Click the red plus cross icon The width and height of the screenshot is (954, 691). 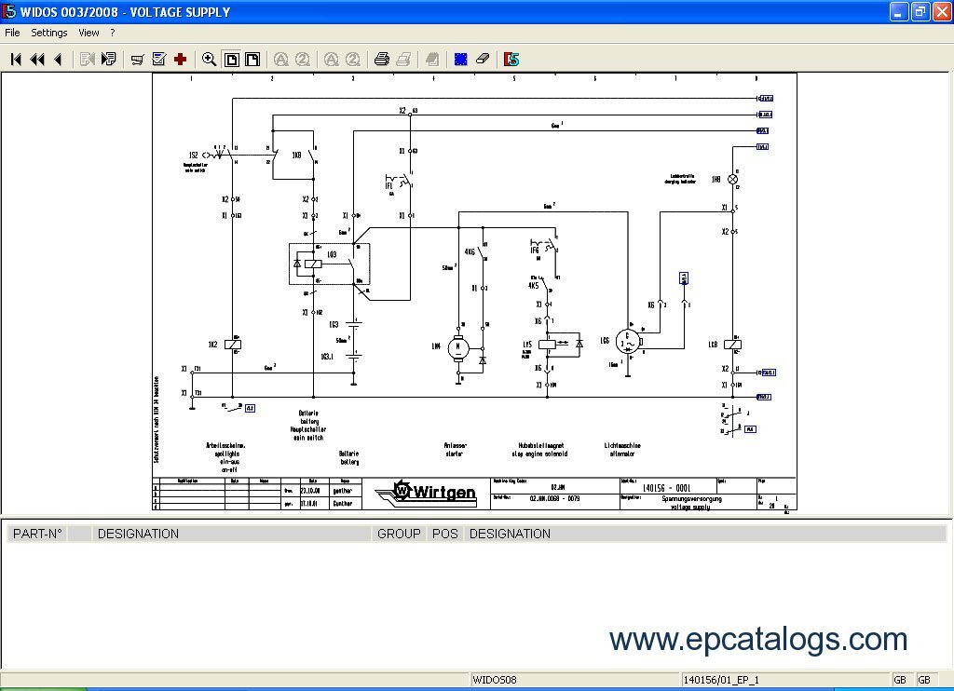pyautogui.click(x=181, y=59)
